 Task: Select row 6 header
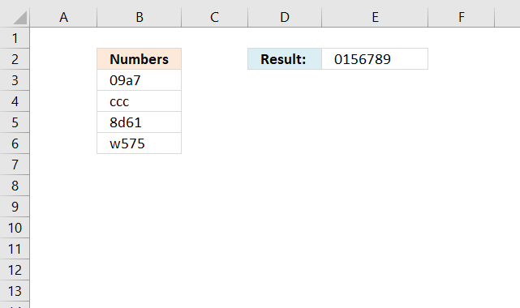tap(15, 143)
